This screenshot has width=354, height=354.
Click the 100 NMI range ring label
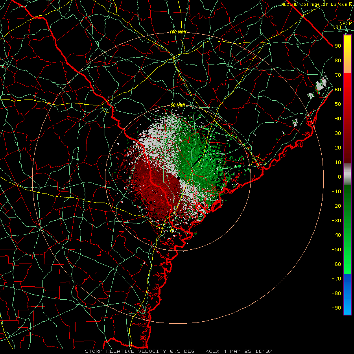(x=178, y=32)
